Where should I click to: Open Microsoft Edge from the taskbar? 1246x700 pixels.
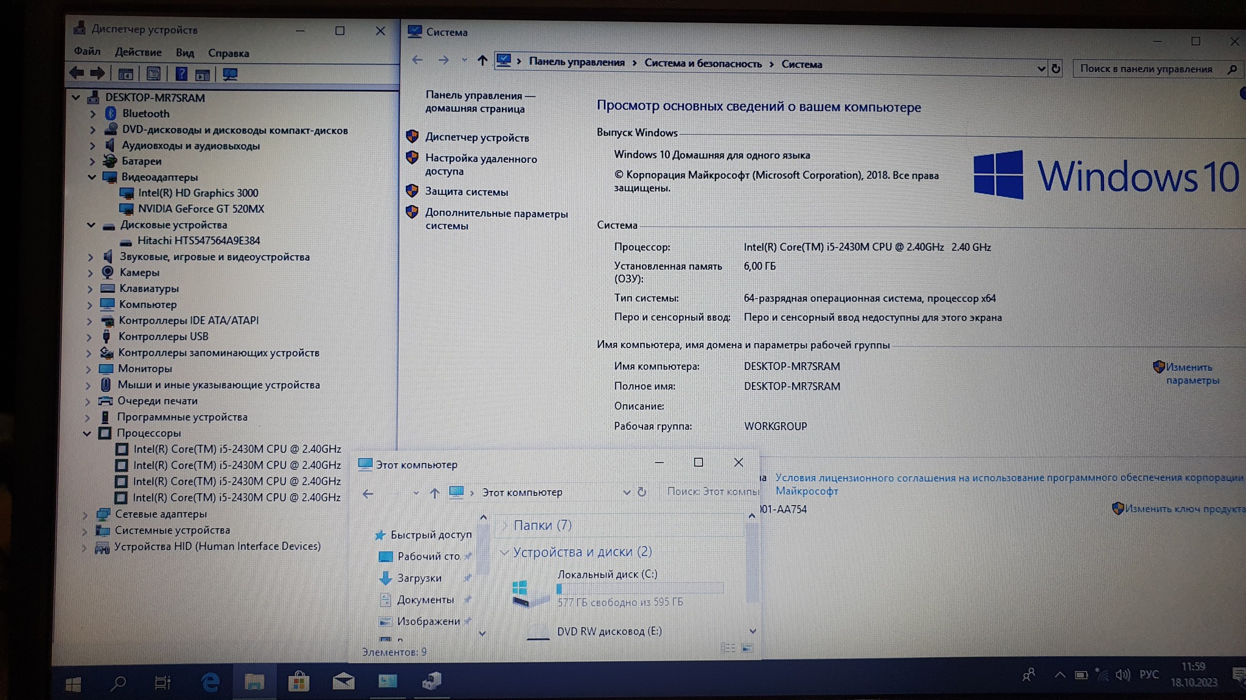click(x=211, y=682)
